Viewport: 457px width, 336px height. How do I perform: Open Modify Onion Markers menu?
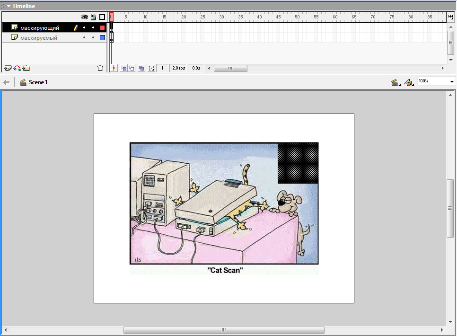pos(151,68)
